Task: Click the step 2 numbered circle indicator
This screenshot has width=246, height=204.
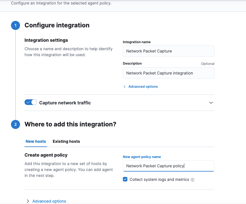Action: pyautogui.click(x=15, y=124)
